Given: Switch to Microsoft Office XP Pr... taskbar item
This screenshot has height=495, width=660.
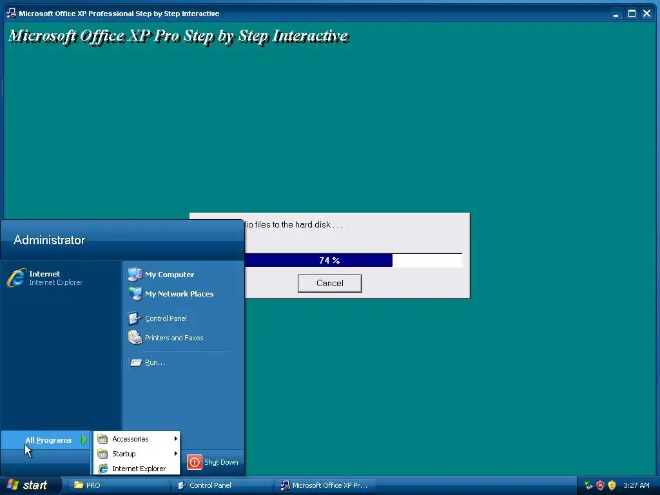Looking at the screenshot, I should [326, 485].
